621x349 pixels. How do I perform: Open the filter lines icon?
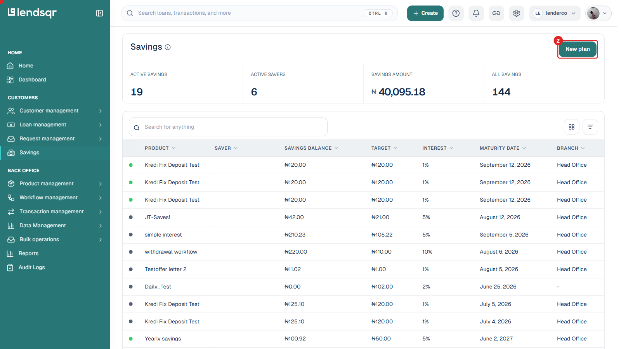pos(590,127)
